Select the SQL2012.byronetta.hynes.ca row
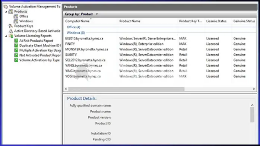Image resolution: width=260 pixels, height=146 pixels. click(x=160, y=60)
